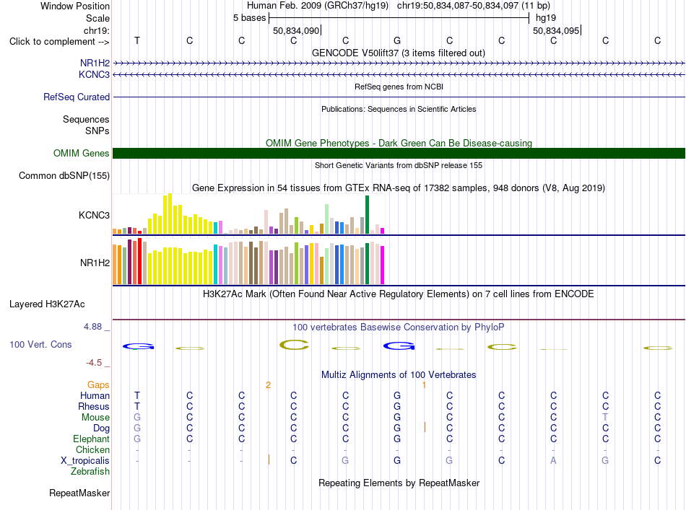
Task: Click the G base in the top sequence row
Action: (397, 40)
